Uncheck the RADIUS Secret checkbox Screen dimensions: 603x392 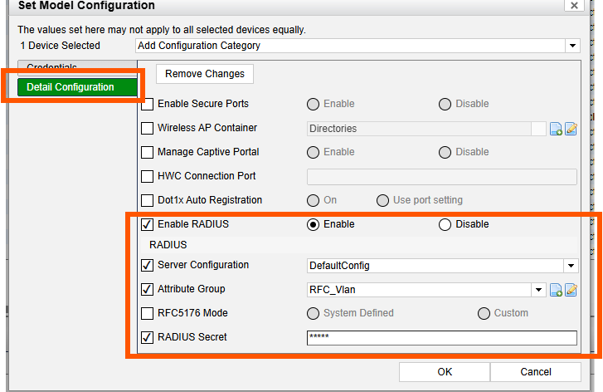[x=147, y=337]
